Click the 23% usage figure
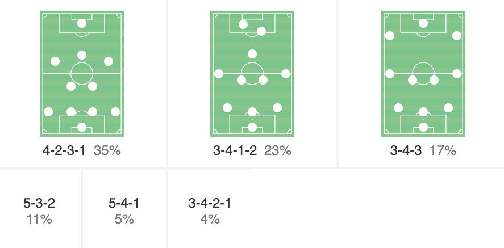 click(278, 151)
